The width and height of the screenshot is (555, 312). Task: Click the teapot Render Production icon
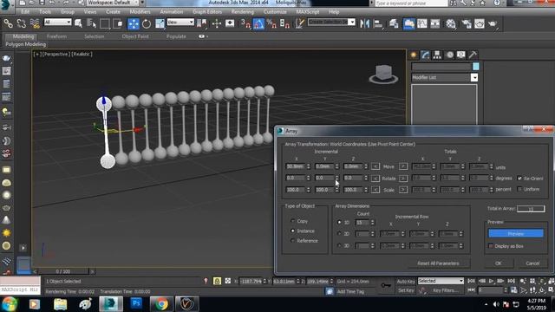pyautogui.click(x=493, y=23)
